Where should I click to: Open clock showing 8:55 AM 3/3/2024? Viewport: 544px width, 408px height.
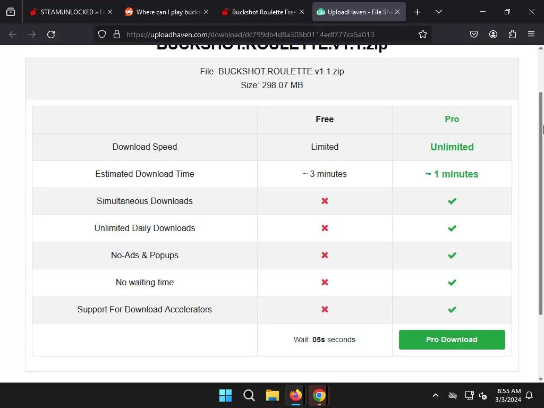[508, 395]
